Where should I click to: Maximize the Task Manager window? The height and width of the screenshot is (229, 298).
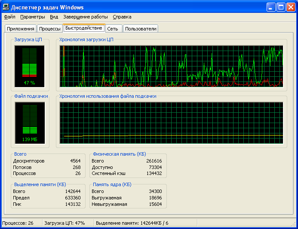pos(281,7)
